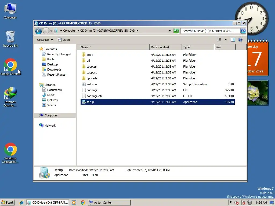Click the Action Center flag tray icon
275x206 pixels.
click(243, 203)
